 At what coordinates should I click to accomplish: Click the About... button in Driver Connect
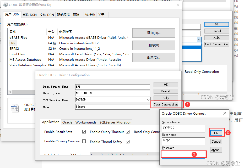tap(216, 150)
